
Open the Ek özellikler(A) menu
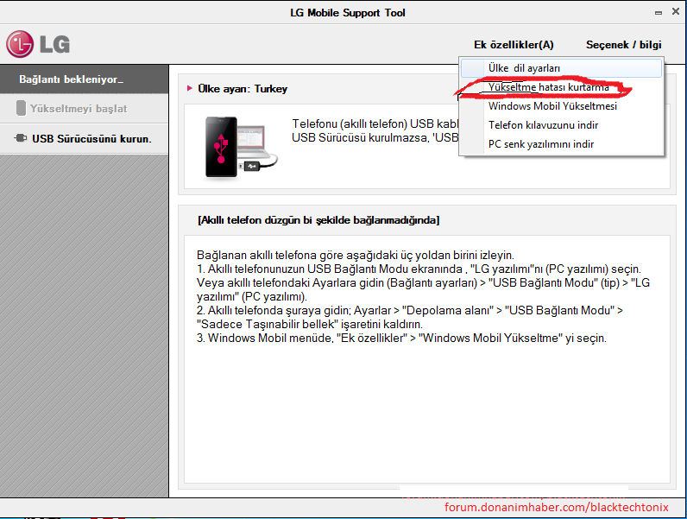pos(514,45)
